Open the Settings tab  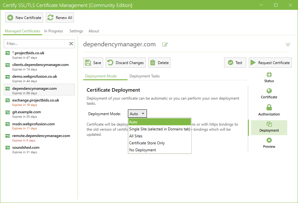tap(76, 31)
